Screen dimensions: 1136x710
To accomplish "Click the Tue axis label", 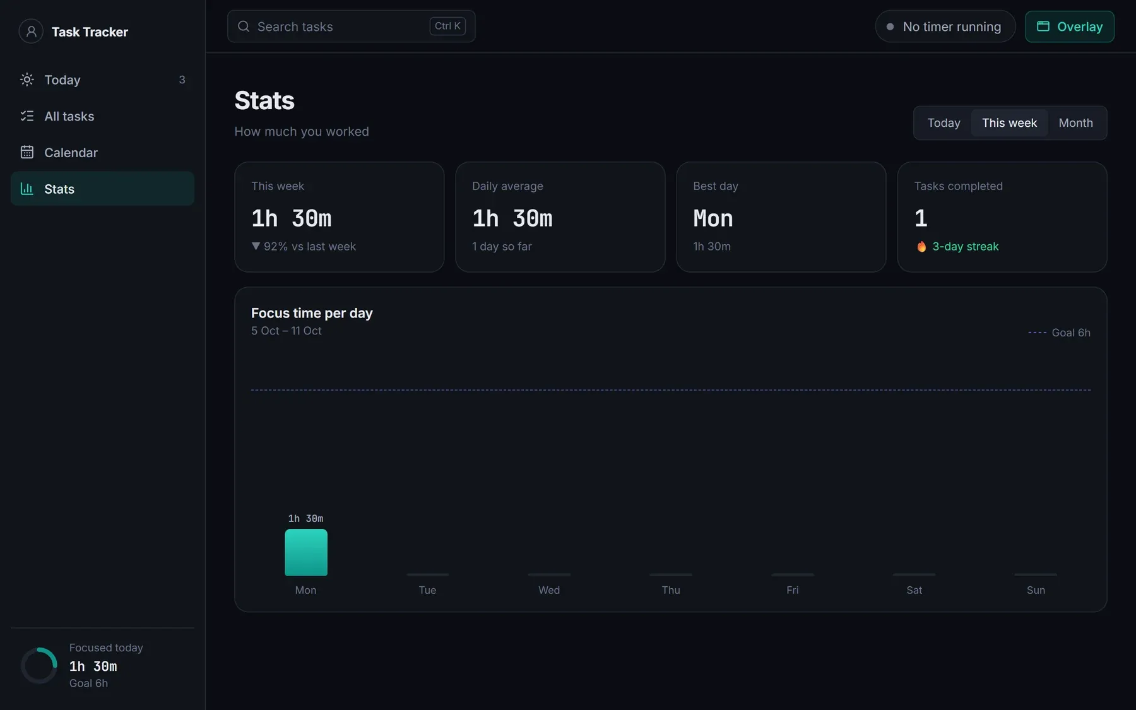I will pyautogui.click(x=427, y=590).
